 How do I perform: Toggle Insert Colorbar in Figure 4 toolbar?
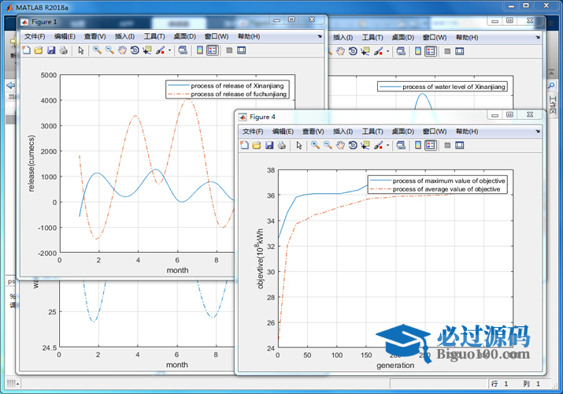pyautogui.click(x=418, y=145)
